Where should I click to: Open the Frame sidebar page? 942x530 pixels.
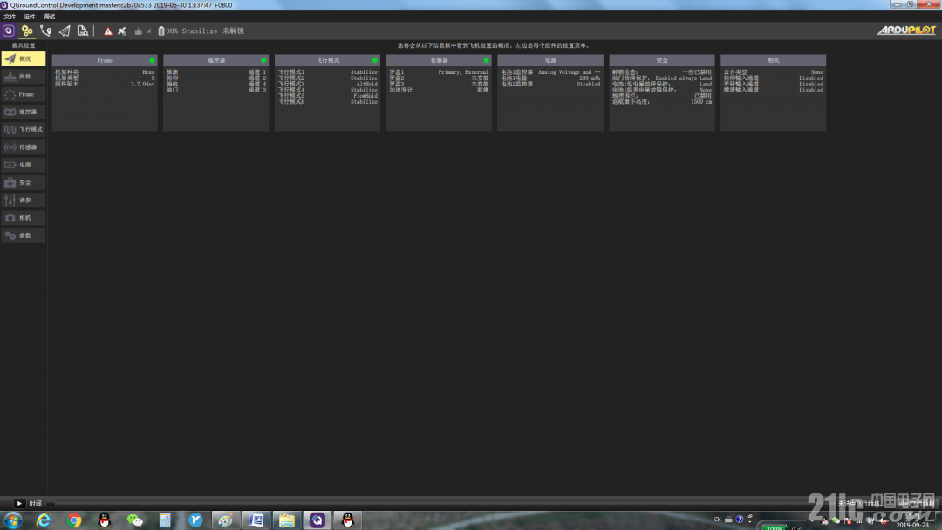pos(24,94)
